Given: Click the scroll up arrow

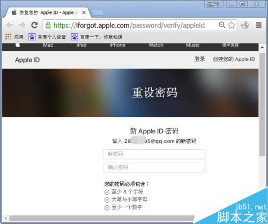Looking at the screenshot, I should [262, 47].
